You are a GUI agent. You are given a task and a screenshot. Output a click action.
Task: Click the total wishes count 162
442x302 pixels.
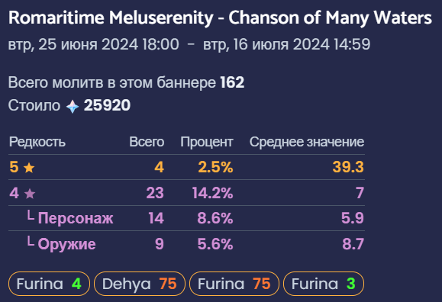[232, 82]
